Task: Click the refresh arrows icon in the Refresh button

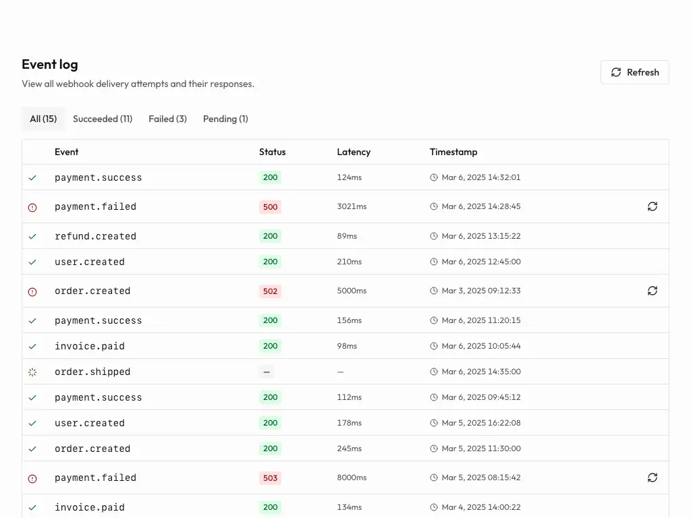Action: click(x=615, y=71)
